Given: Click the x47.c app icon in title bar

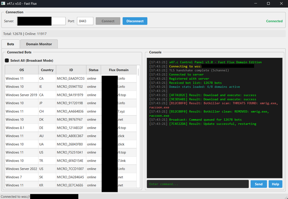Looking at the screenshot, I should pyautogui.click(x=3, y=4).
